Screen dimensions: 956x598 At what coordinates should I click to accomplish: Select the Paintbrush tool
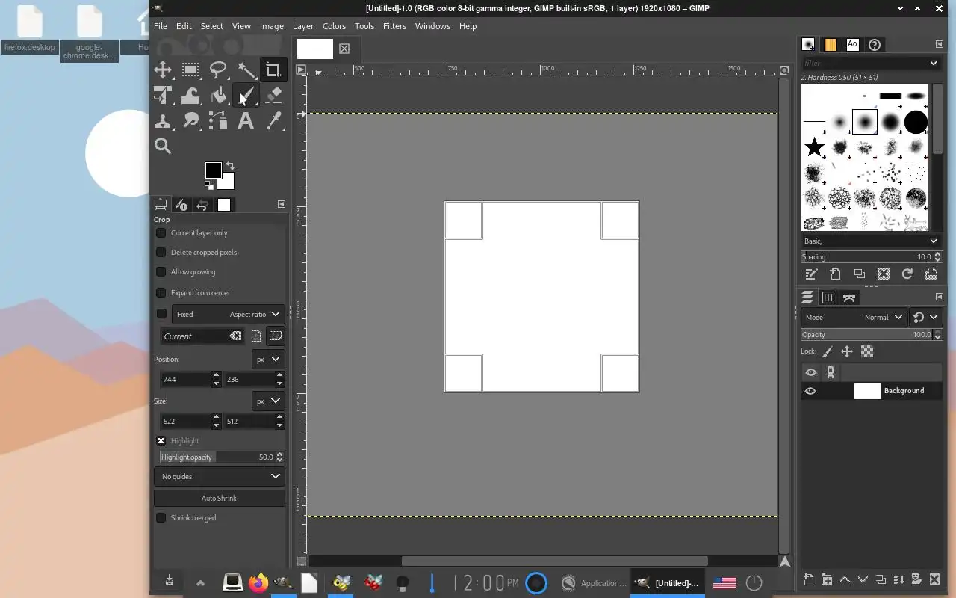[246, 96]
